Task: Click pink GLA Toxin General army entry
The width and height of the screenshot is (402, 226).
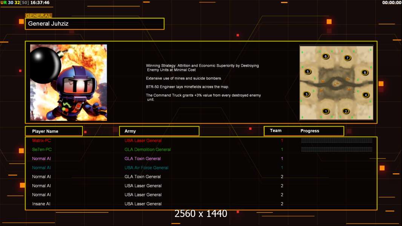Action: pos(143,159)
